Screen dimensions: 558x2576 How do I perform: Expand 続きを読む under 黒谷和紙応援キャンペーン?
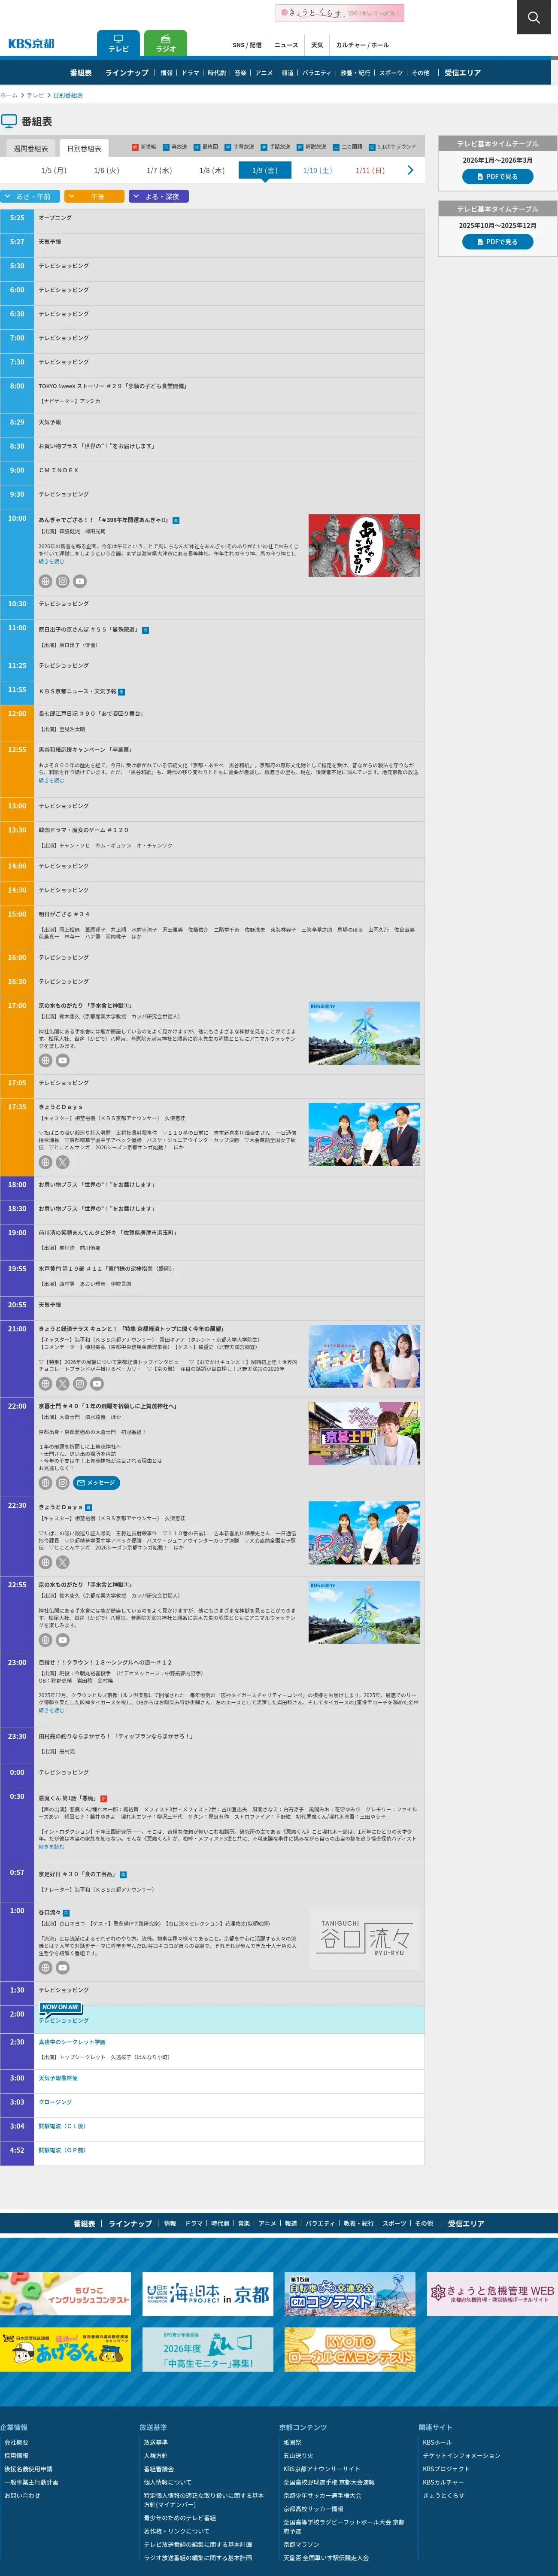(51, 780)
